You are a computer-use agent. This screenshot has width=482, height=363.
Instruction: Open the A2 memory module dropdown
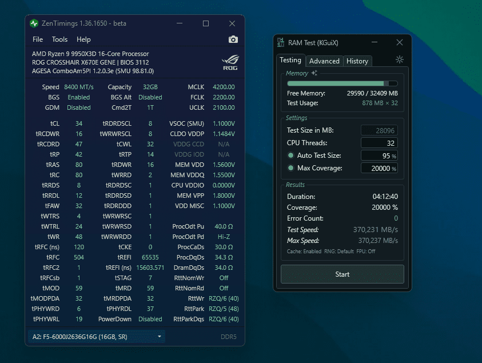coord(97,337)
